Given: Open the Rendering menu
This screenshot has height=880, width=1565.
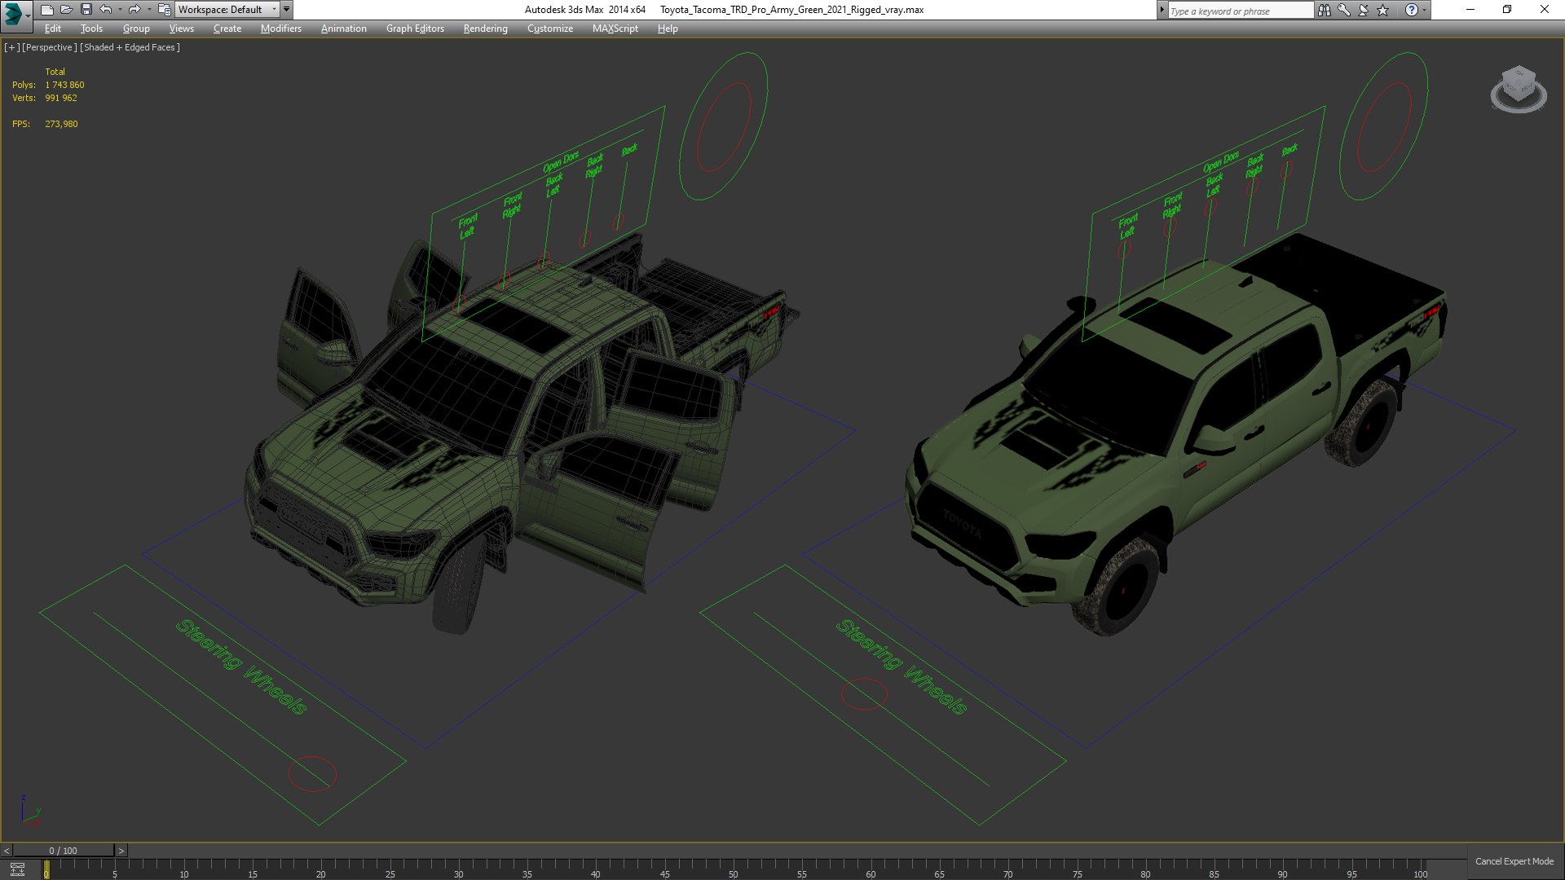Looking at the screenshot, I should click(485, 29).
